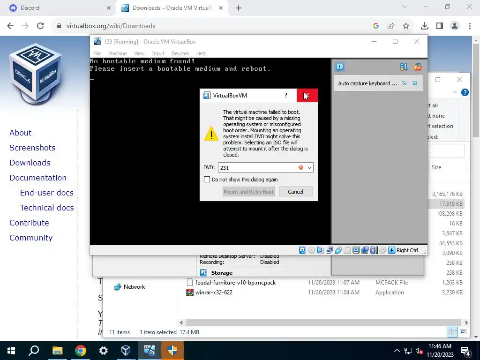Open the Downloads sidebar link
The height and width of the screenshot is (360, 480).
30,163
